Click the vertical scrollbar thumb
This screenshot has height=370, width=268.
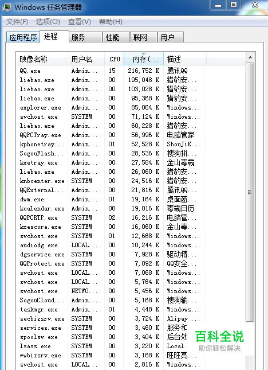click(x=250, y=192)
